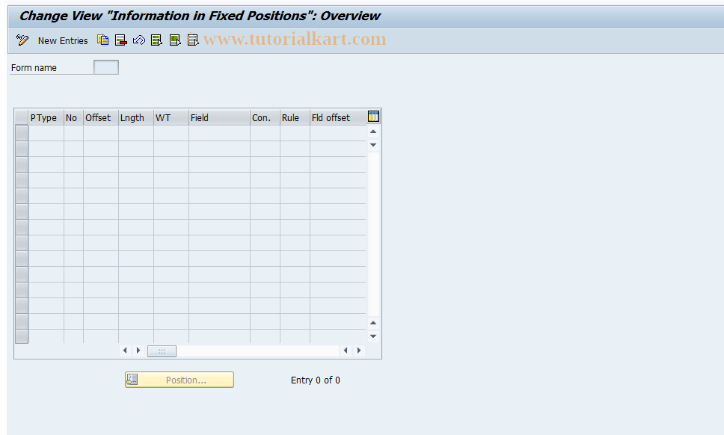The image size is (724, 435).
Task: Click the WT column header
Action: [171, 117]
